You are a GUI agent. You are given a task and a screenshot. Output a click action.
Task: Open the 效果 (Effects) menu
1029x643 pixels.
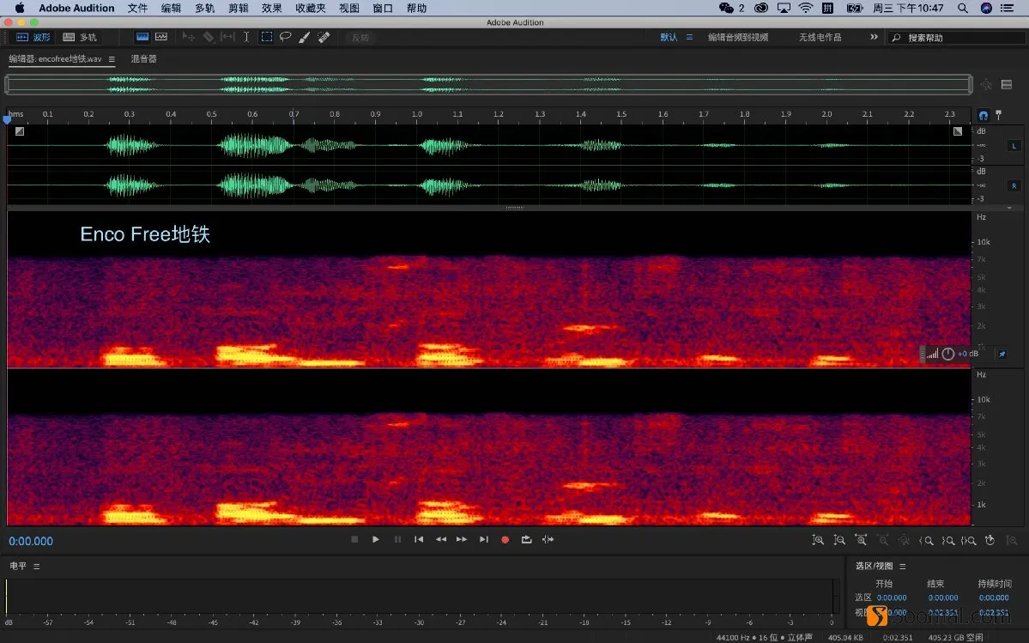coord(272,8)
